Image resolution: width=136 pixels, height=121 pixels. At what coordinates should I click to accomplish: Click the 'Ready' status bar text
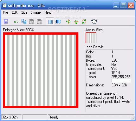(x=54, y=117)
